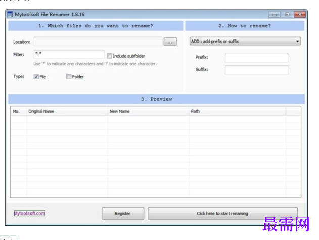Click the Location path input field

pyautogui.click(x=98, y=42)
